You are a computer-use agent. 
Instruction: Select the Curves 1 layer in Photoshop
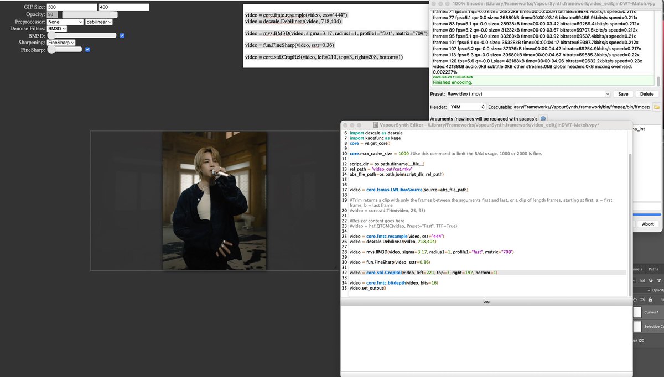pos(649,312)
